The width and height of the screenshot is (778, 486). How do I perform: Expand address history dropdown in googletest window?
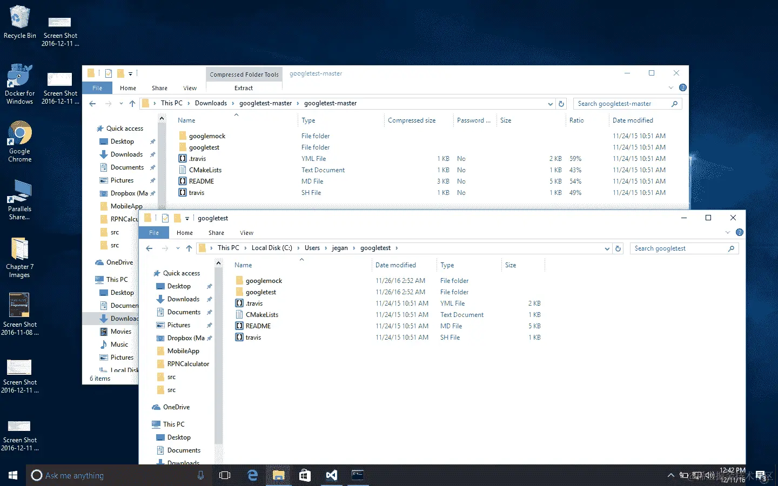607,248
